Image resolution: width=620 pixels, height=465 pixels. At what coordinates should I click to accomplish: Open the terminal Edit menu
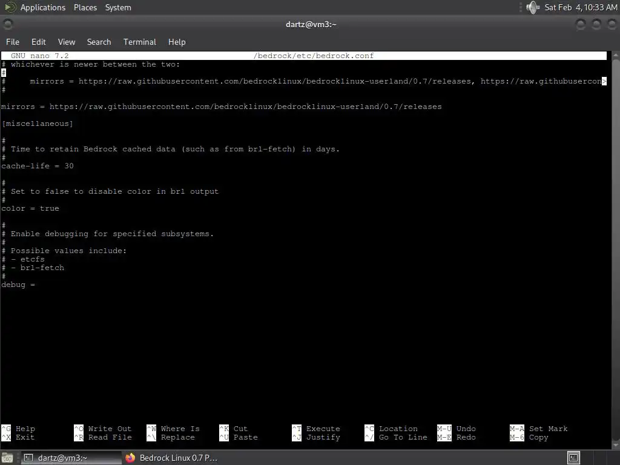tap(38, 42)
